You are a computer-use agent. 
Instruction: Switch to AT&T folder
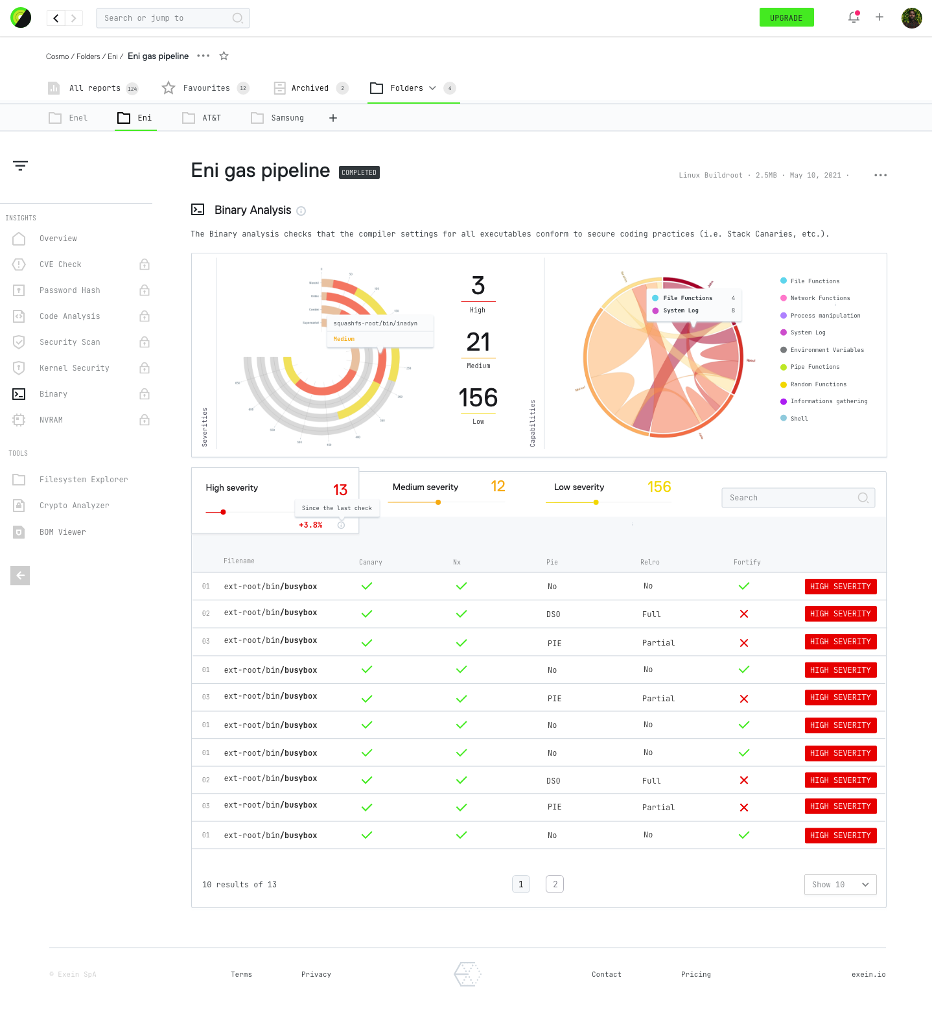pos(202,118)
